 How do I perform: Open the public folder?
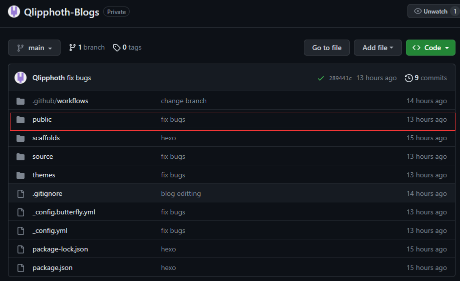[42, 120]
